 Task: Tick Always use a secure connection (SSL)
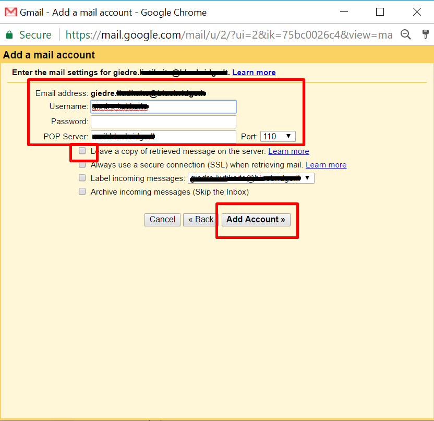tap(82, 164)
